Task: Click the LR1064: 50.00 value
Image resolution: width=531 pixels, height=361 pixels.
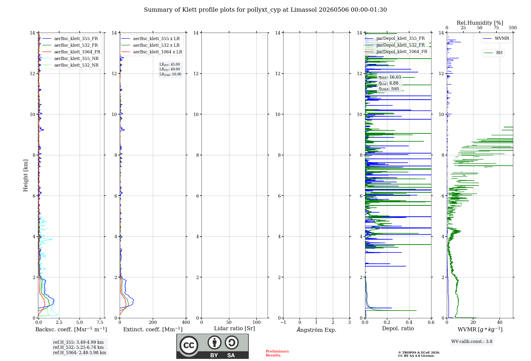Action: 170,74
